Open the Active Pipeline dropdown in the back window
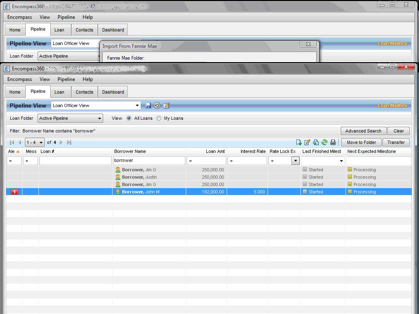 click(x=69, y=56)
